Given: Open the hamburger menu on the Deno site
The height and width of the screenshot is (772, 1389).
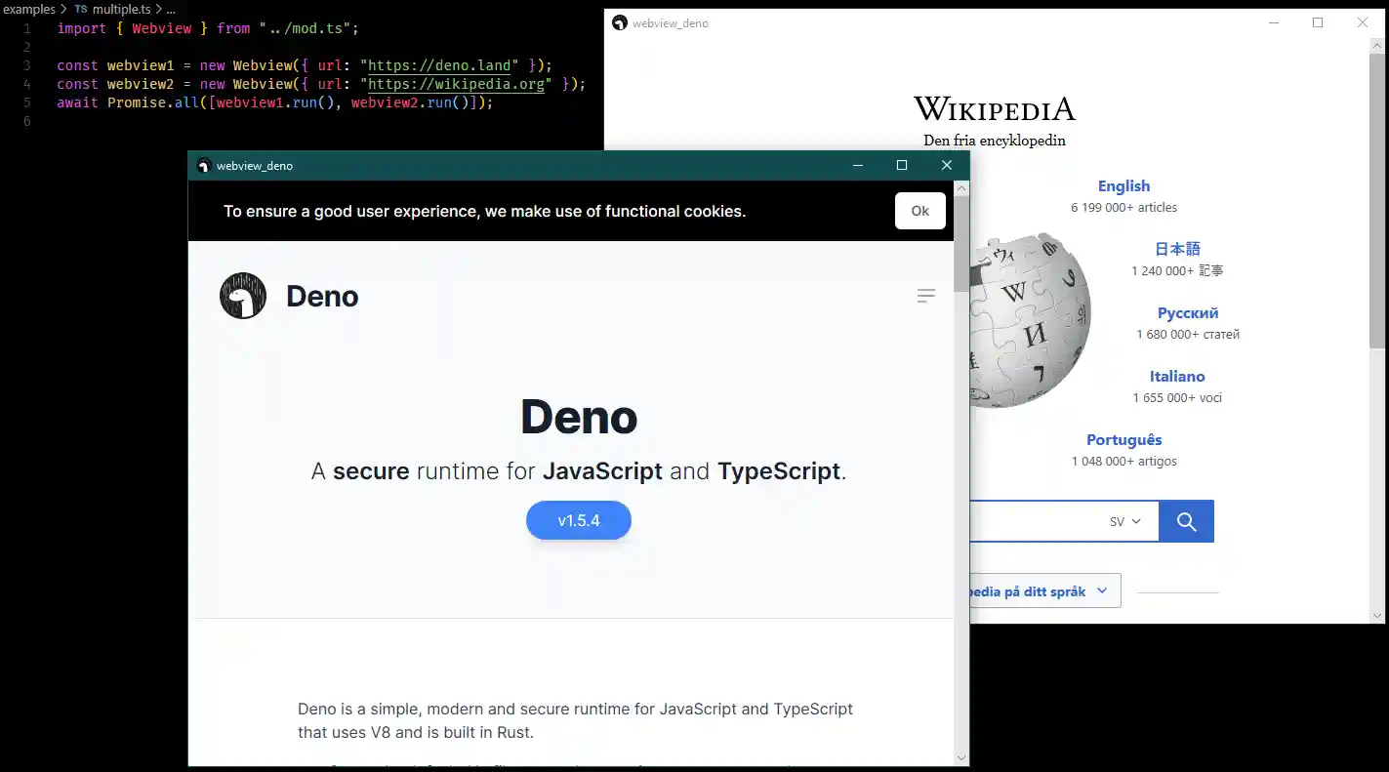Looking at the screenshot, I should coord(925,295).
